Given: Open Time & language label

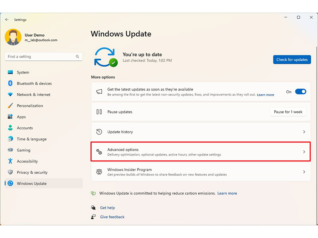Looking at the screenshot, I should [32, 139].
